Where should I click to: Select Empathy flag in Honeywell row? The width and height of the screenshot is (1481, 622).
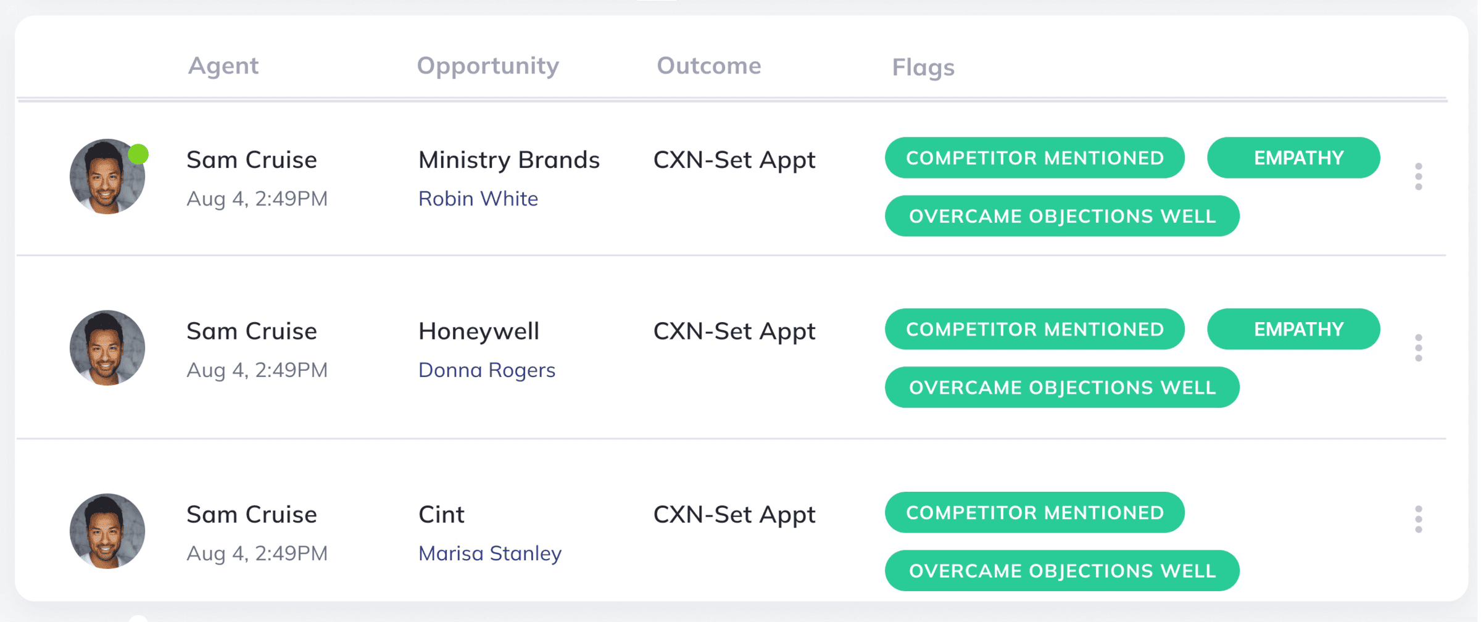point(1293,329)
